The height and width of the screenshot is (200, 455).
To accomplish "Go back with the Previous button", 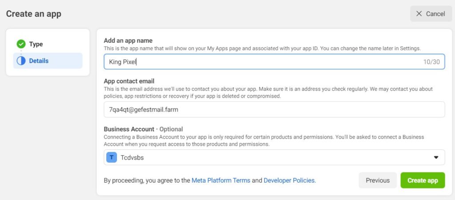I will pyautogui.click(x=378, y=180).
